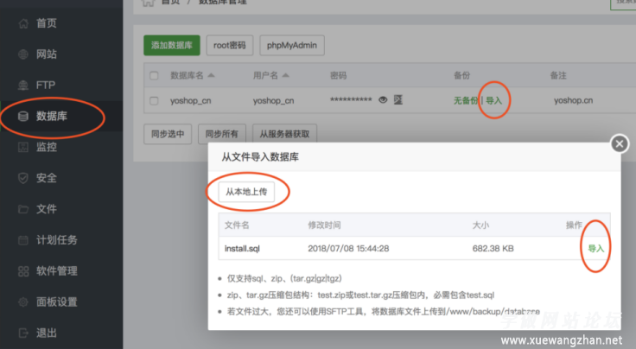Image resolution: width=636 pixels, height=349 pixels.
Task: Click 退出 to log out
Action: pos(47,333)
